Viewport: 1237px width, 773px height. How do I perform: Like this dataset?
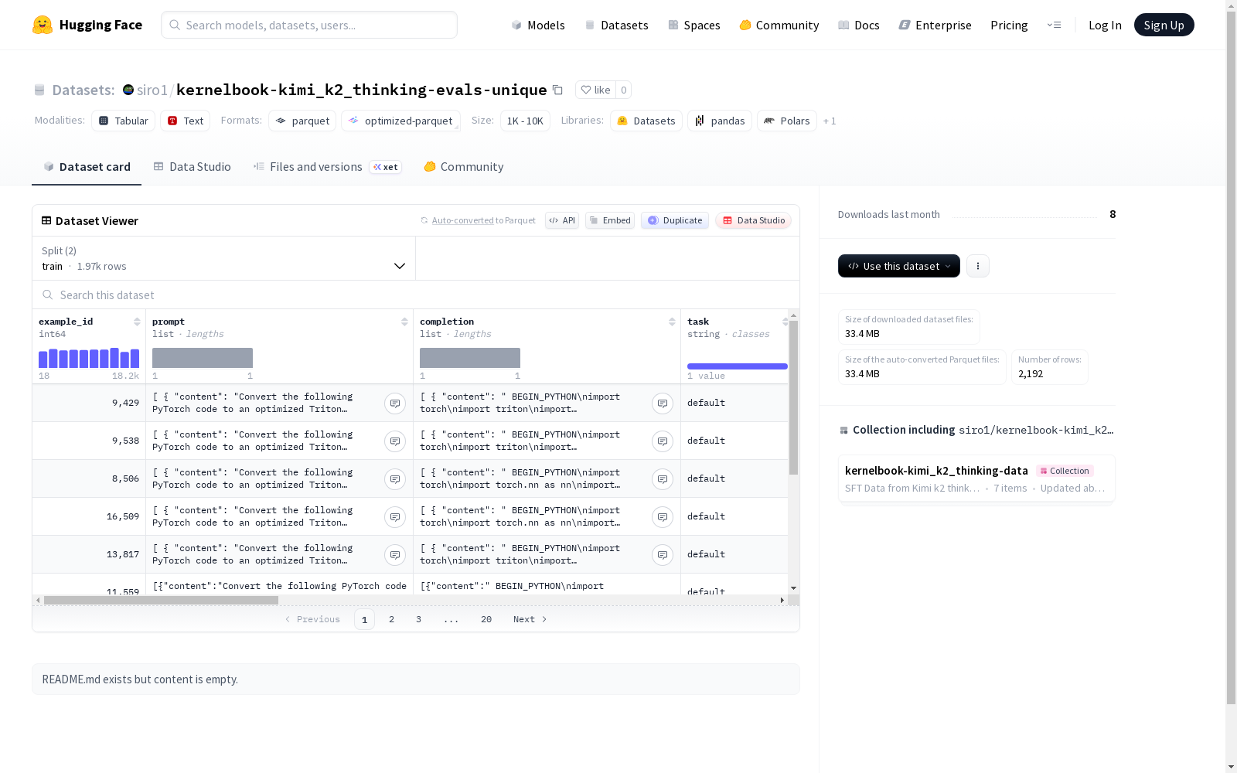click(x=595, y=90)
